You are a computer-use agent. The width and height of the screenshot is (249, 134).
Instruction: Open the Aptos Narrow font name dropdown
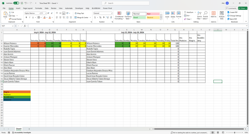[x=40, y=13]
